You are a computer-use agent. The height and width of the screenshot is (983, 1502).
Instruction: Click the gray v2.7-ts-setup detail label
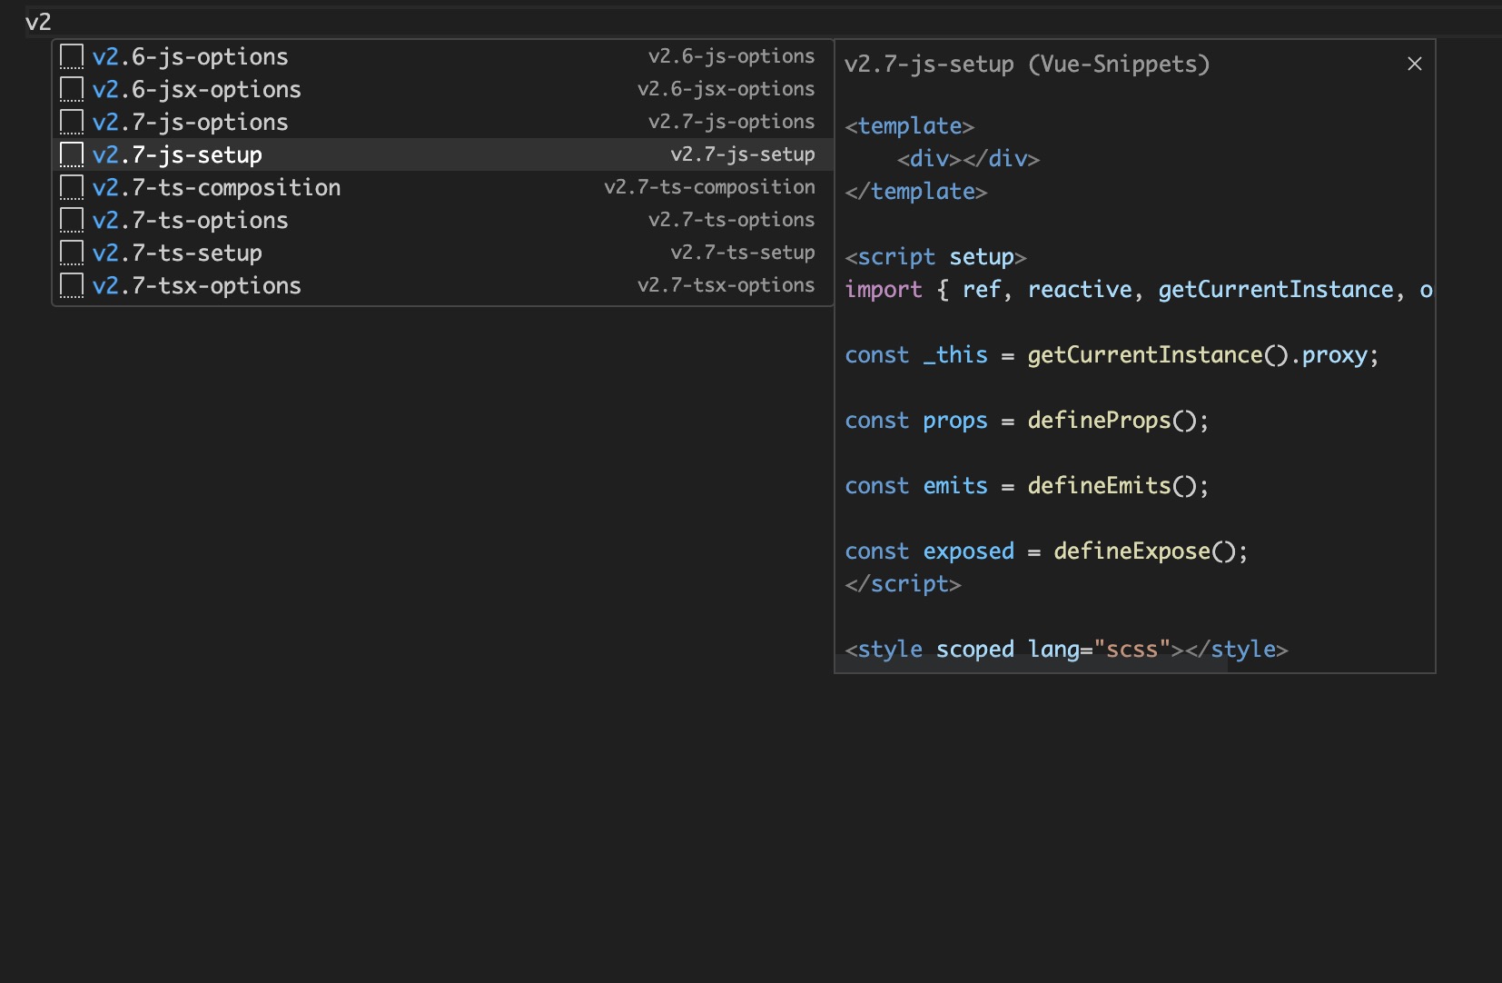[742, 253]
